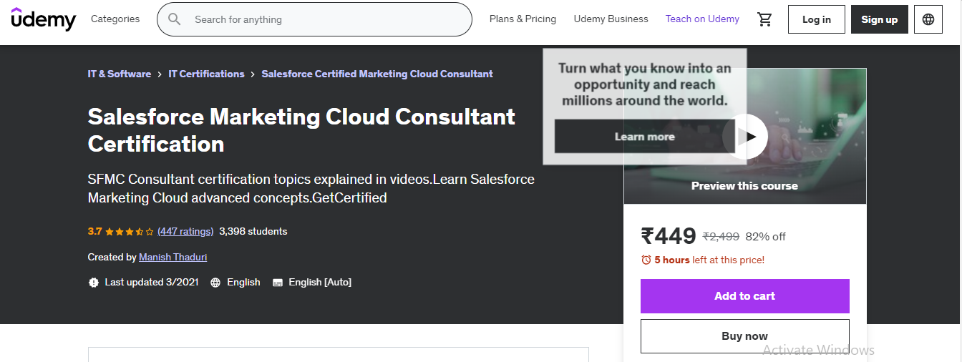This screenshot has width=962, height=362.
Task: Click the course language globe icon
Action: coord(215,283)
